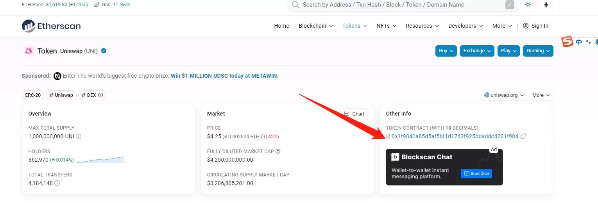The height and width of the screenshot is (203, 598).
Task: Click the Uniswap unicorn token logo
Action: 29,51
